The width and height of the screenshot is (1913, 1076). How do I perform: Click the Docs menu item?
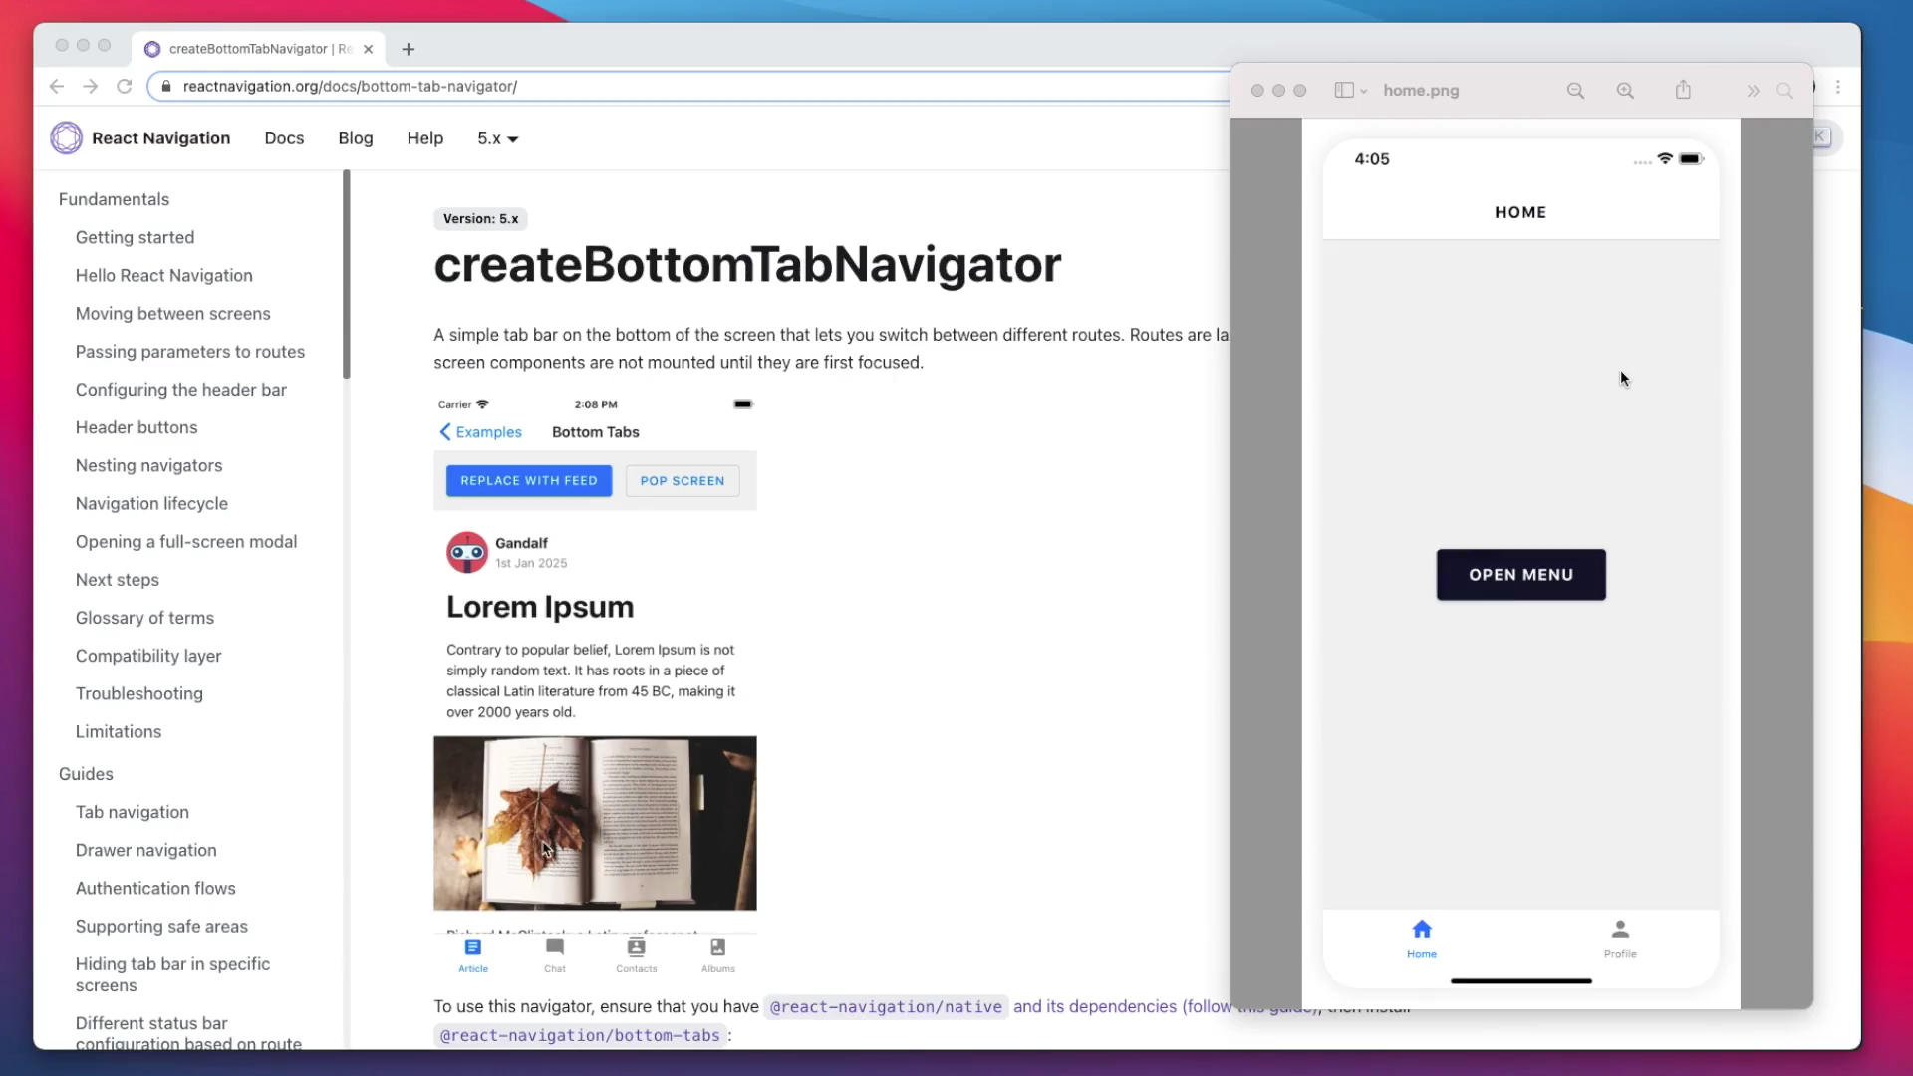[x=284, y=137]
